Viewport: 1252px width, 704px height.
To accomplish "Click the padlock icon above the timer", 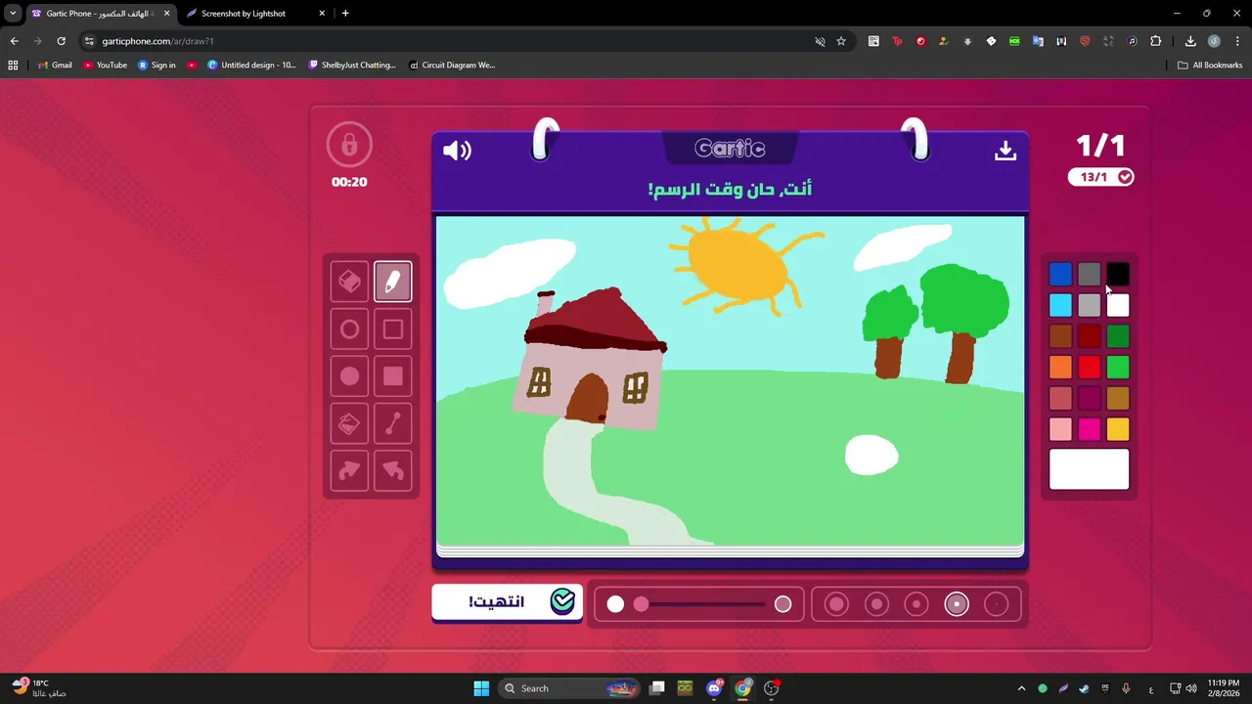I will pos(349,146).
